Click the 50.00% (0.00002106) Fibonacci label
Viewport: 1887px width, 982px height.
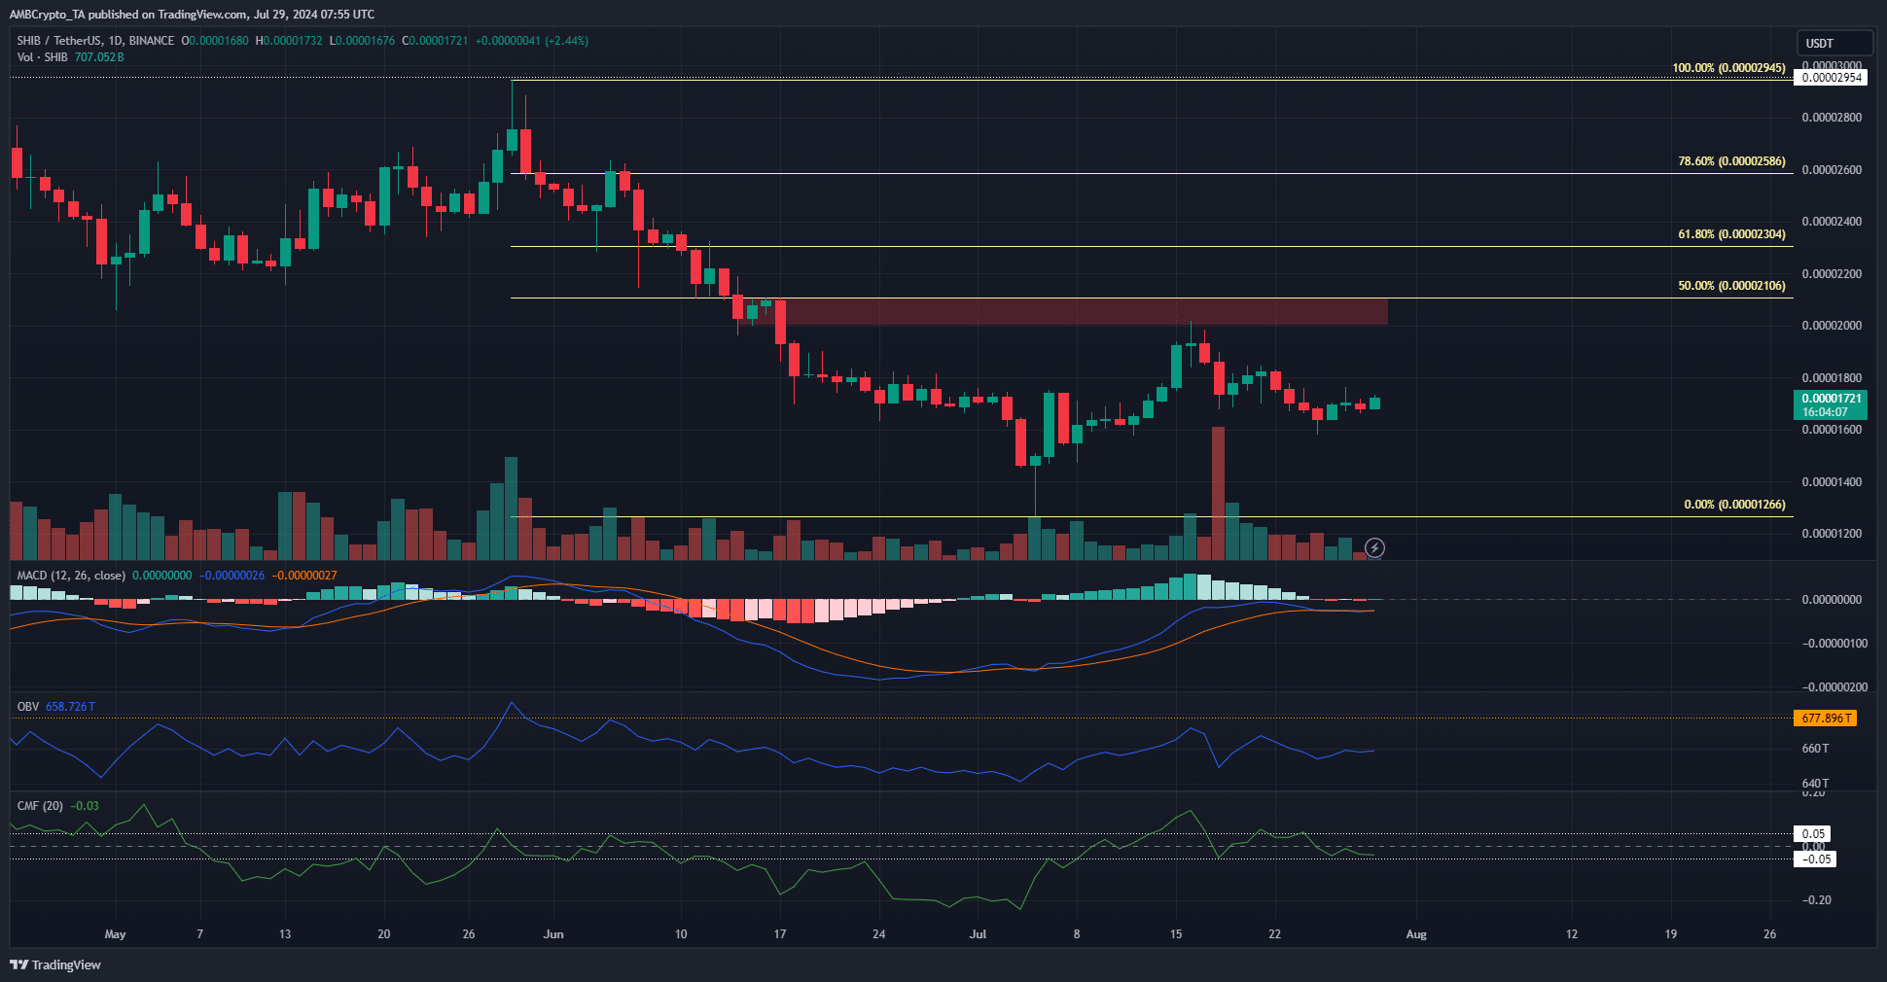tap(1731, 286)
